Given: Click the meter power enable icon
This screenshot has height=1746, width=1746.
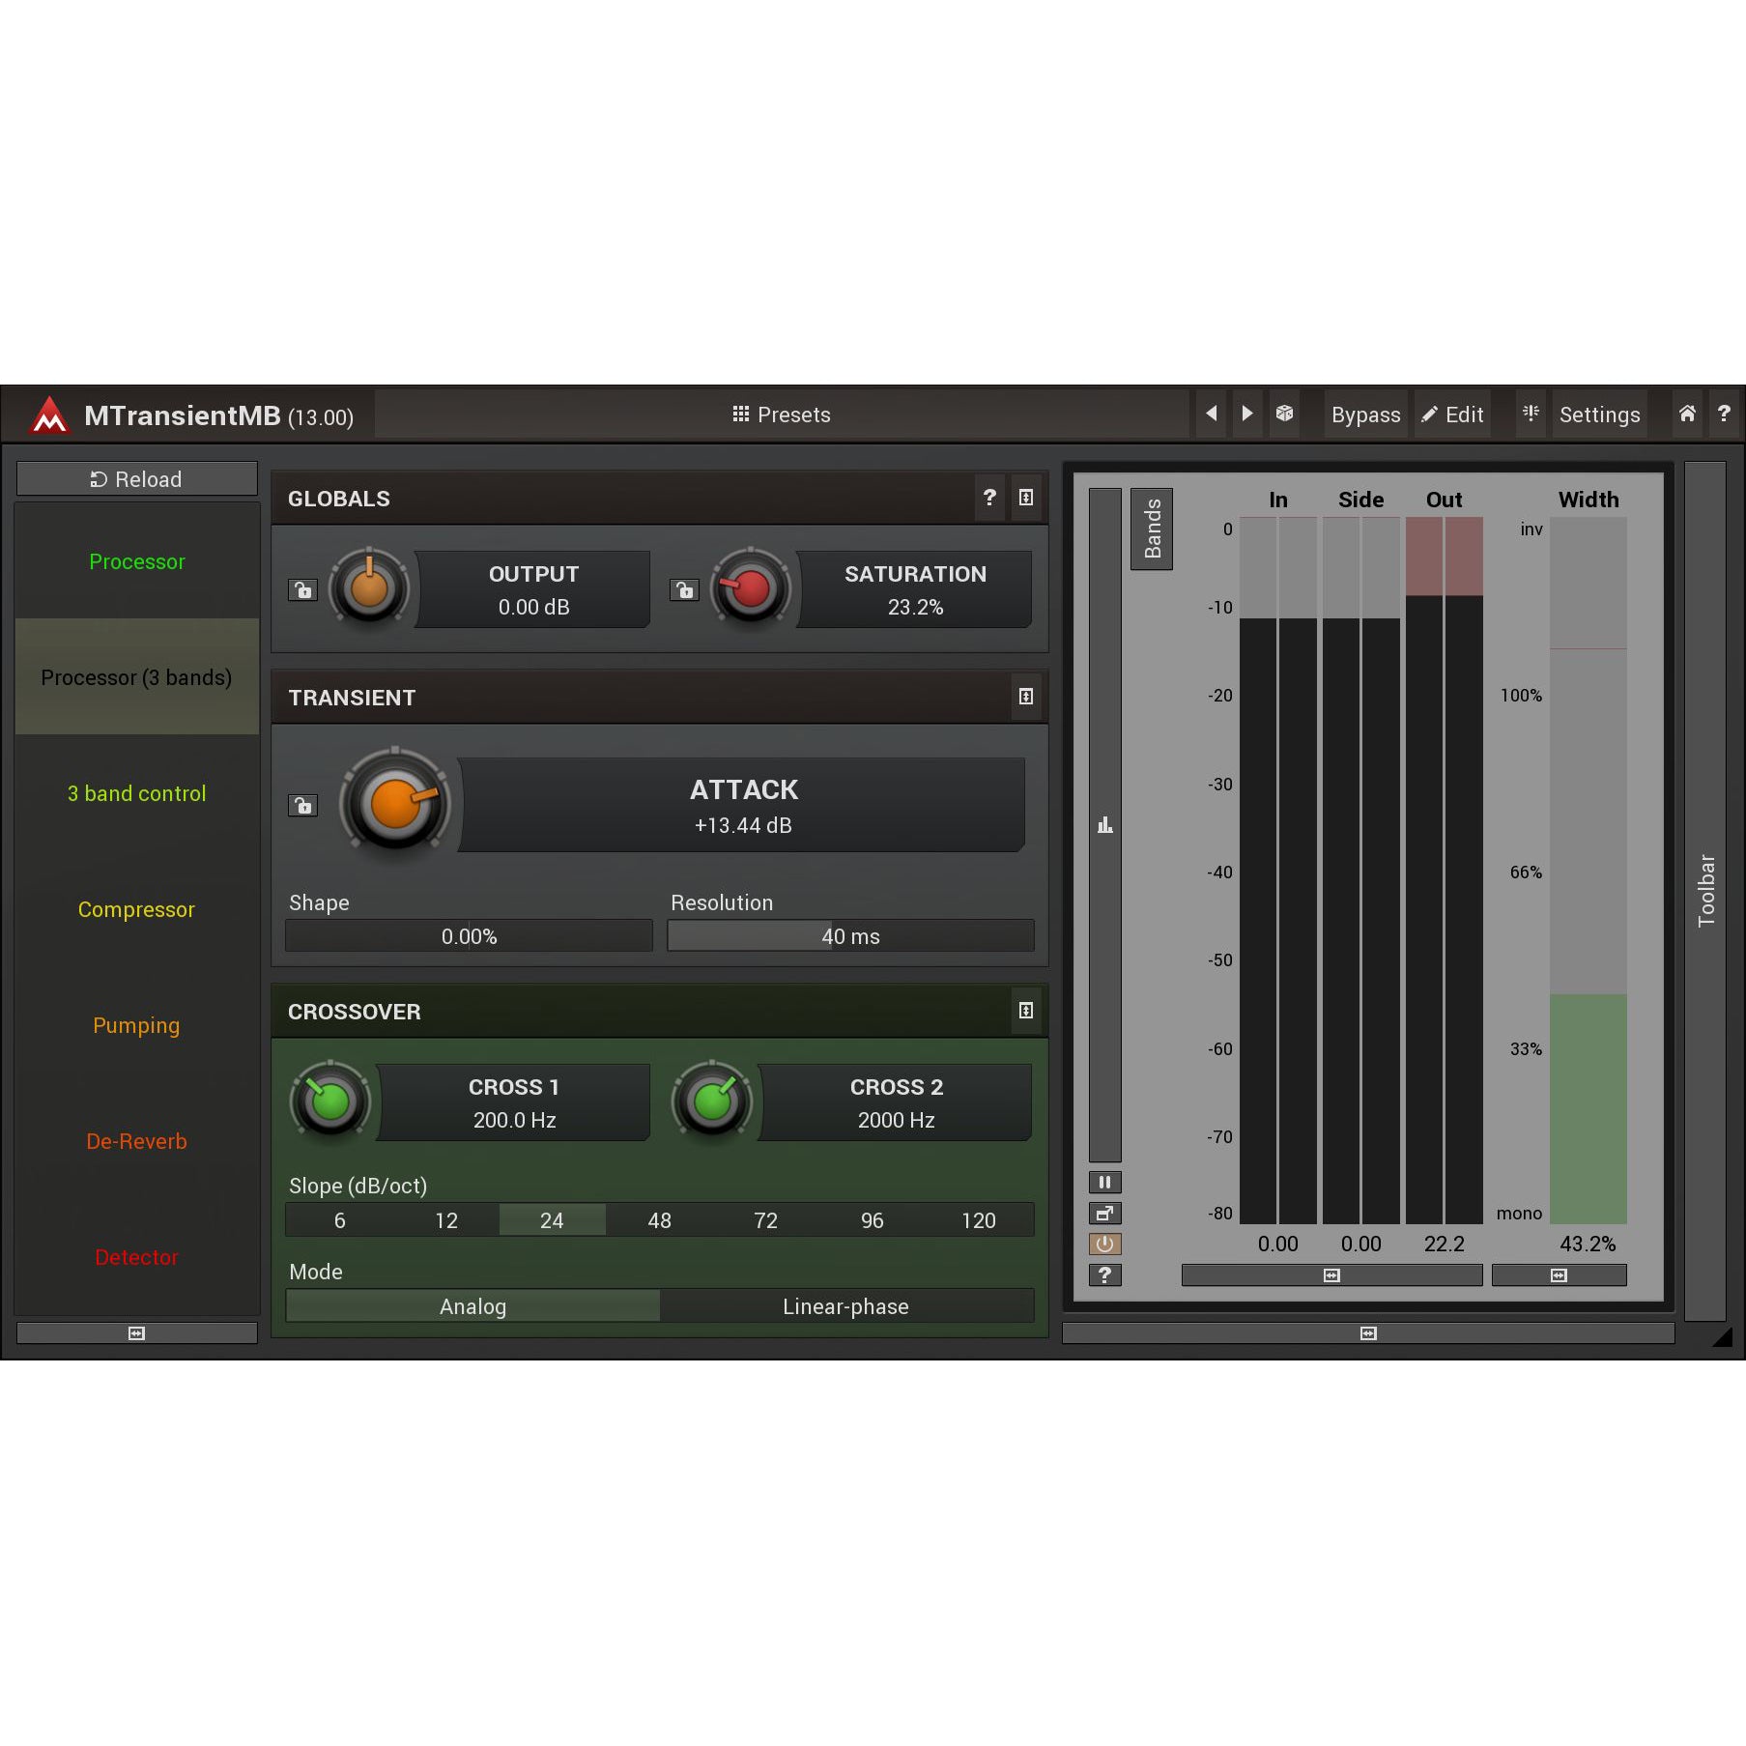Looking at the screenshot, I should [1104, 1244].
